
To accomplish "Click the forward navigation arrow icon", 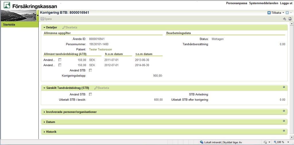I will (287, 13).
